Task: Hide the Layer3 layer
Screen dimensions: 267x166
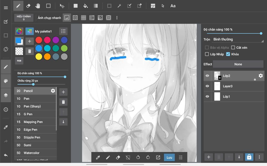Action: pos(207,86)
